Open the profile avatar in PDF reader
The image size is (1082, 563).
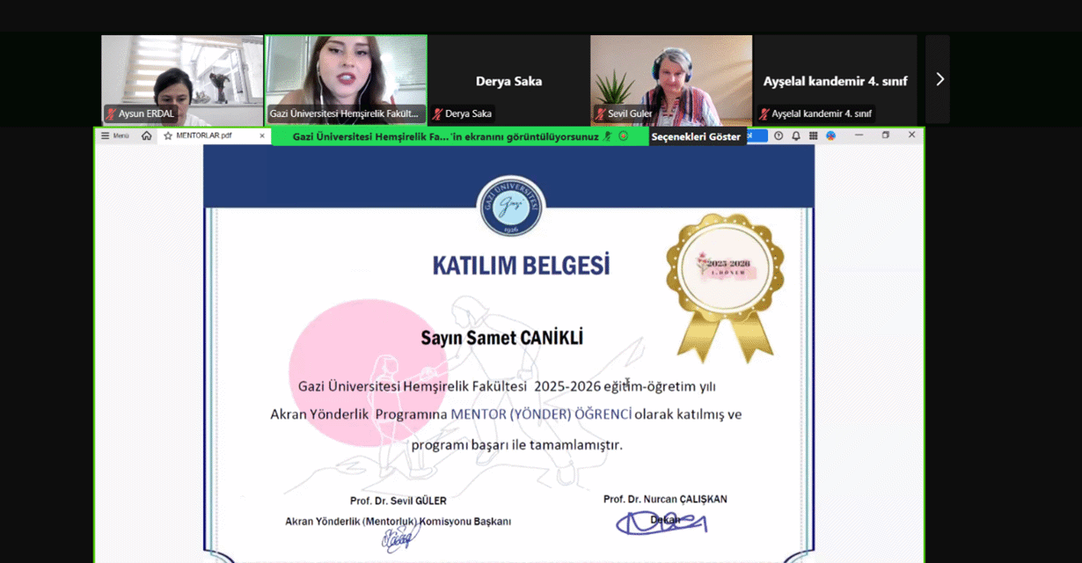(x=831, y=135)
